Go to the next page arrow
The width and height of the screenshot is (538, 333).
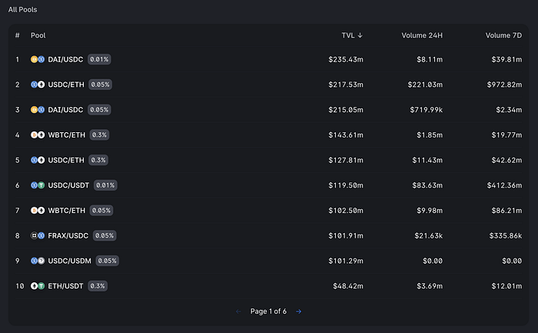298,311
